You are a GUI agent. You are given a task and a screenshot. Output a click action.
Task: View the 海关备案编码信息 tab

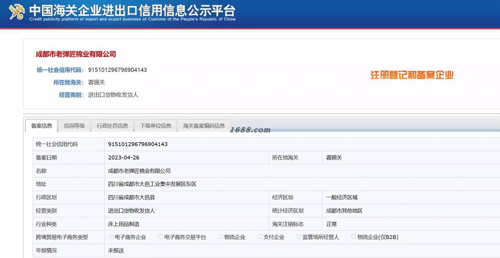[204, 126]
